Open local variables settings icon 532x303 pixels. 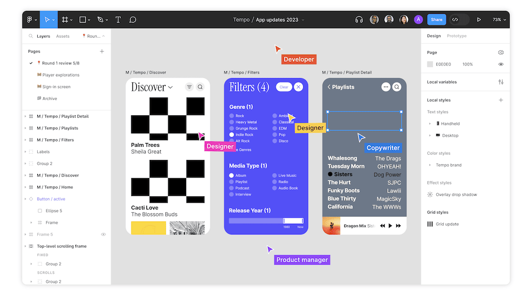tap(501, 82)
